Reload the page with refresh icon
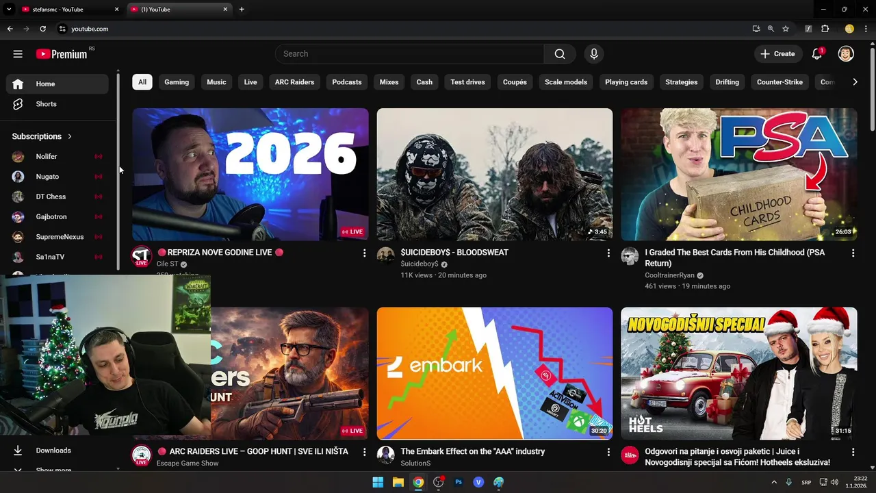Image resolution: width=876 pixels, height=493 pixels. tap(42, 29)
